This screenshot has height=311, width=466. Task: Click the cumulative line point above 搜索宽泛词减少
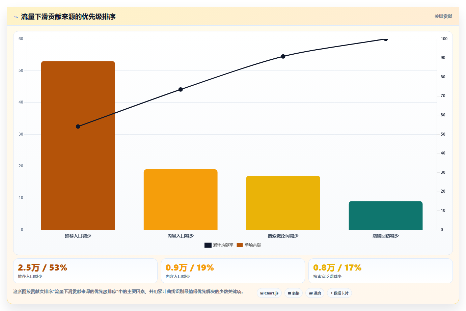[x=283, y=56]
